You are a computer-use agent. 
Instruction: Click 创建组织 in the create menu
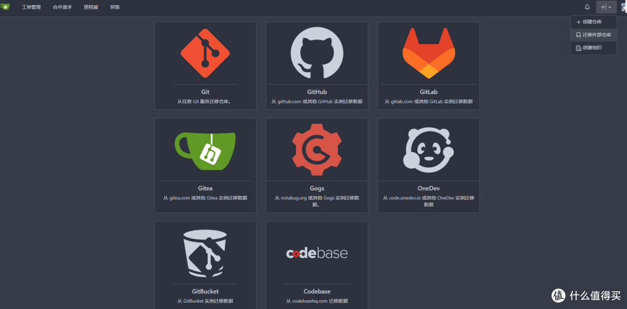point(592,48)
